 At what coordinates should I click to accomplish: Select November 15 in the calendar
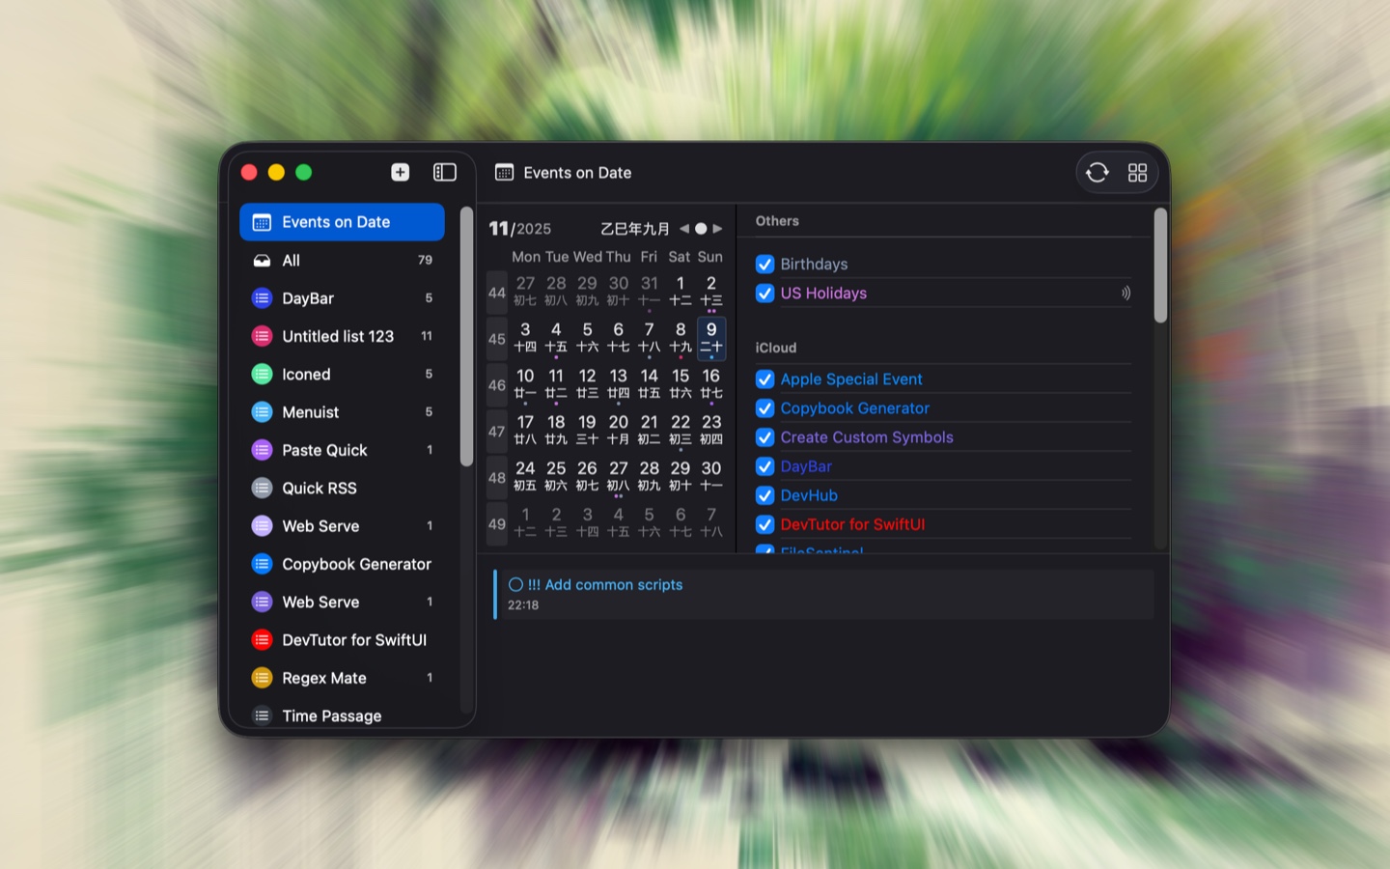point(681,384)
